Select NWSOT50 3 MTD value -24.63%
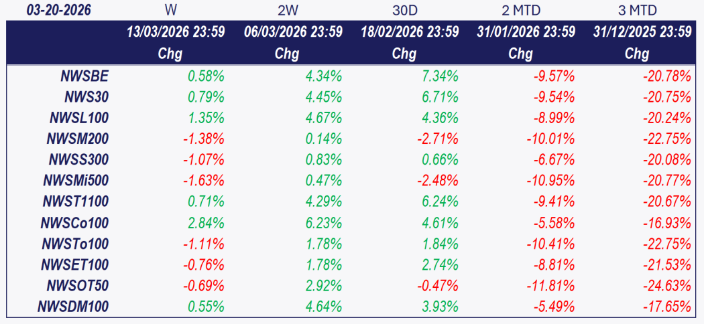Viewport: 704px width, 324px height. tap(666, 285)
